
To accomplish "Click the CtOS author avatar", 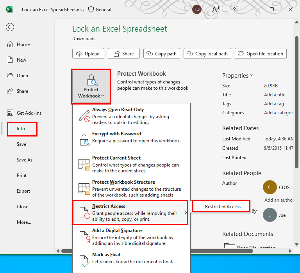I will [x=270, y=187].
